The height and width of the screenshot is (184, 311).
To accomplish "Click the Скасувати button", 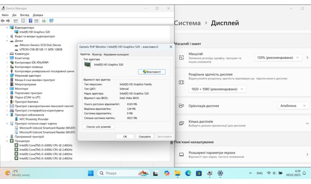I will tap(145, 137).
